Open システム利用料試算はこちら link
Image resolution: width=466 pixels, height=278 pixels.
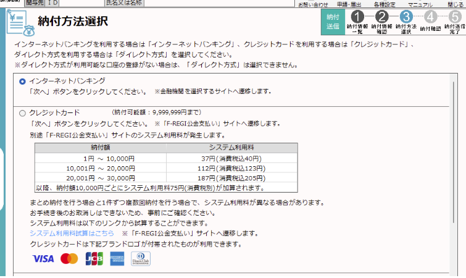[73, 234]
